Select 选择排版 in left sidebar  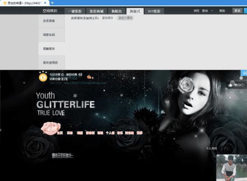coord(52,21)
